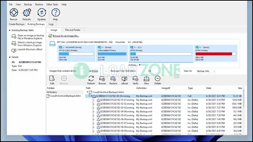Open the Backup menu
This screenshot has height=142, width=253.
[x=28, y=4]
